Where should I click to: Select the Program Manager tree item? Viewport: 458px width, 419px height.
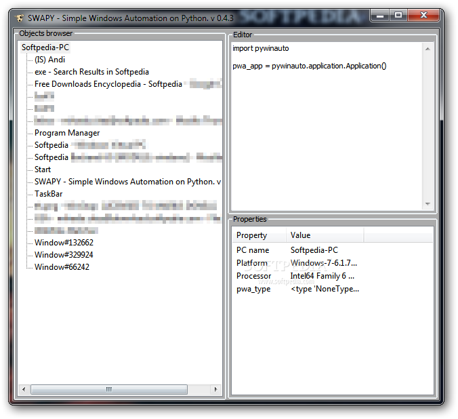click(x=67, y=133)
